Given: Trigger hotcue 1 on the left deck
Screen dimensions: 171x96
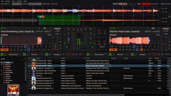Looking at the screenshot, I should [x=11, y=47].
